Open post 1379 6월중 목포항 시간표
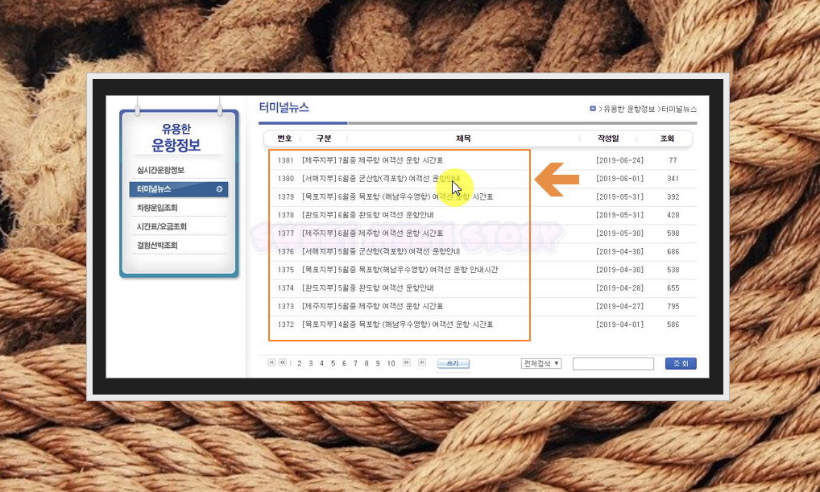 [x=397, y=196]
